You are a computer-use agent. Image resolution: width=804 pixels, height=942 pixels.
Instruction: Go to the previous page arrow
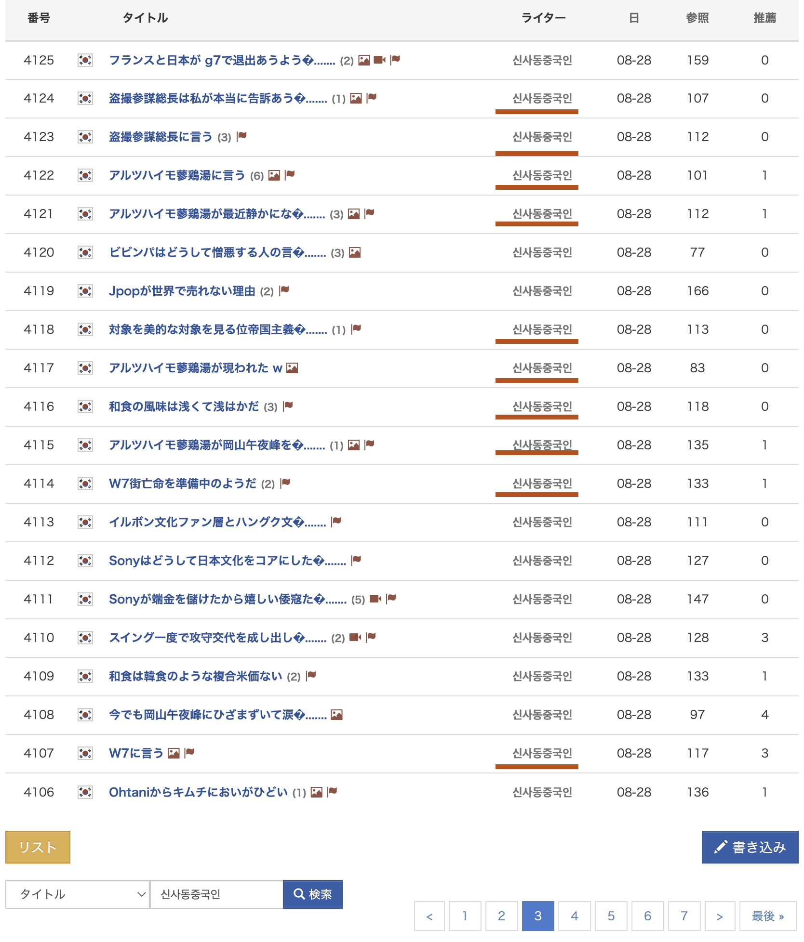(429, 916)
